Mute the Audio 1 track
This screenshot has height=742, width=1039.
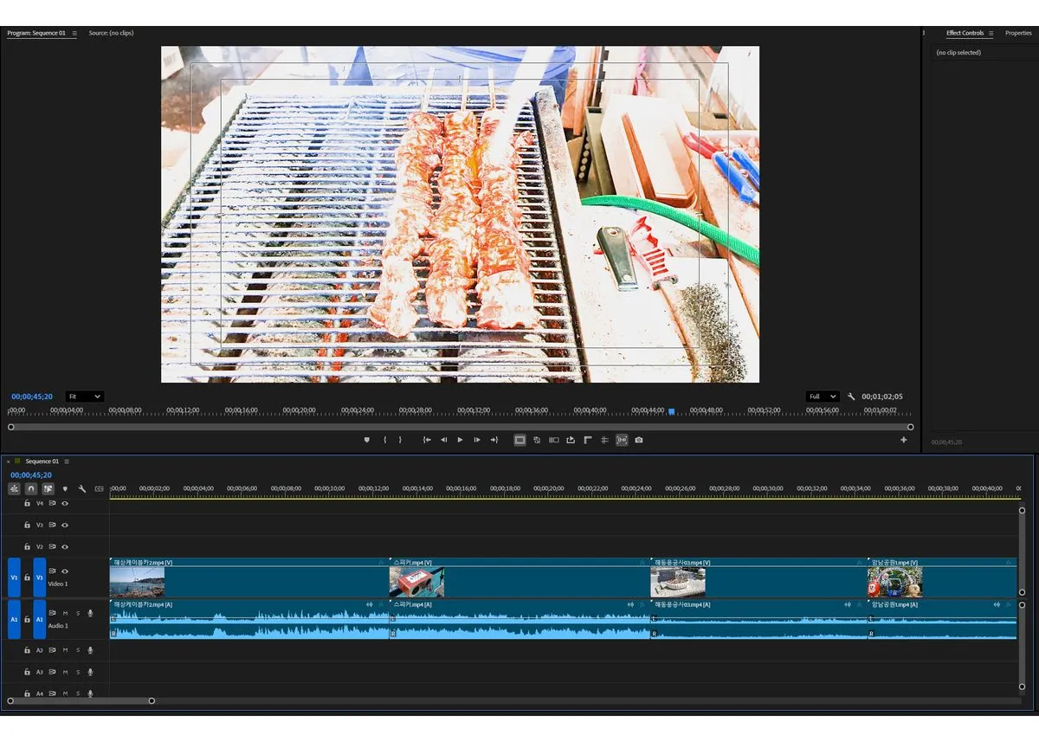coord(65,613)
